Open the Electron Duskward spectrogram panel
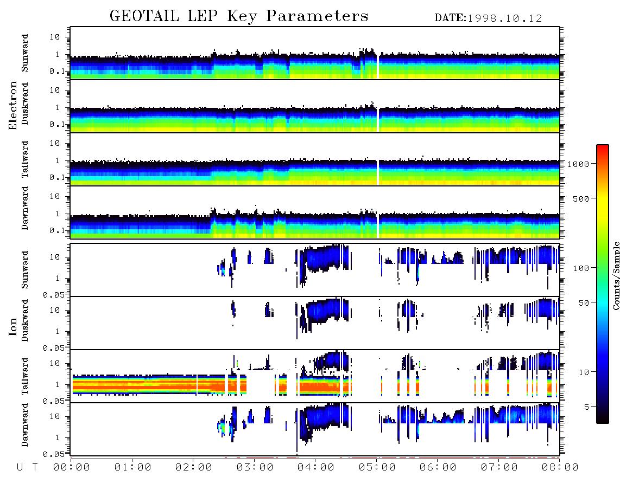Image resolution: width=620 pixels, height=477 pixels. pos(315,106)
